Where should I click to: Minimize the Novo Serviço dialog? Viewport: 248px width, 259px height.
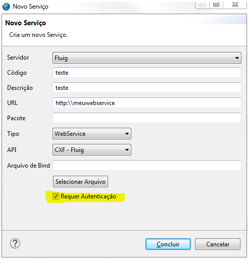click(x=203, y=5)
